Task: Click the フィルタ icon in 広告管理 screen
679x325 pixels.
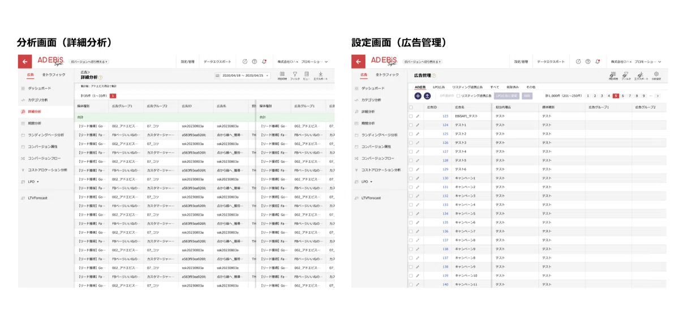Action: (626, 75)
